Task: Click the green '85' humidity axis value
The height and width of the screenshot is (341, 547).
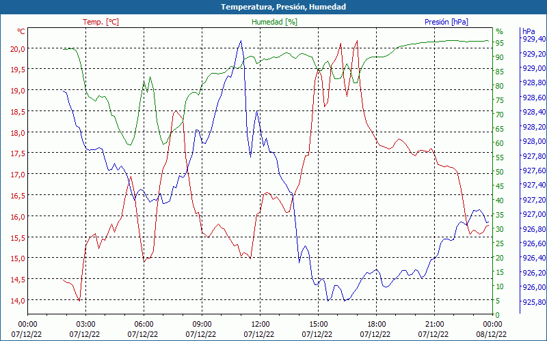Action: pos(500,72)
